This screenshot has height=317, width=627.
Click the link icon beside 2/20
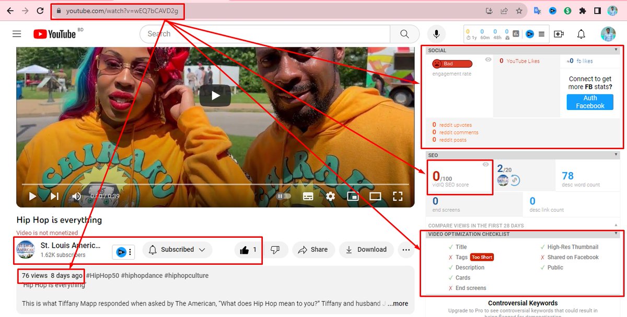514,180
